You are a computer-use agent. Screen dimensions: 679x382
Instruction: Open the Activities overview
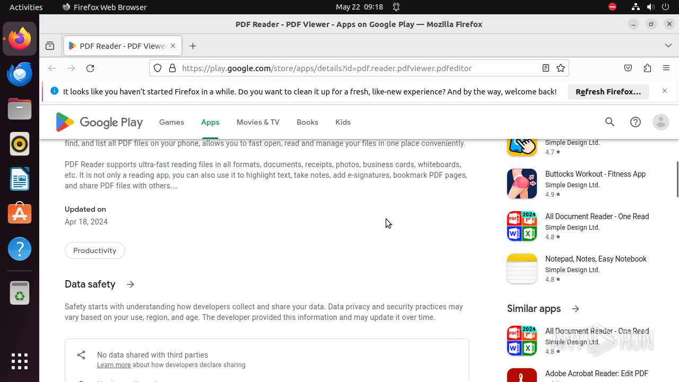[26, 7]
